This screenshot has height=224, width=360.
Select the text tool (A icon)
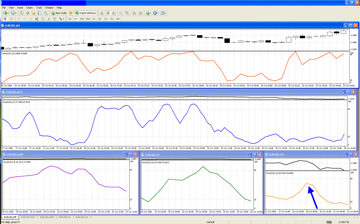[49, 19]
